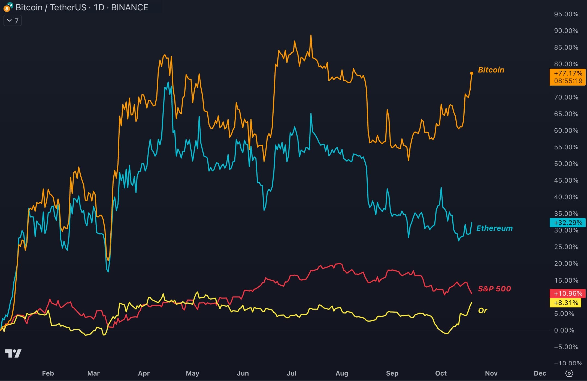The image size is (587, 381).
Task: Click the Bitcoin / TetherUS symbol title
Action: click(x=82, y=7)
